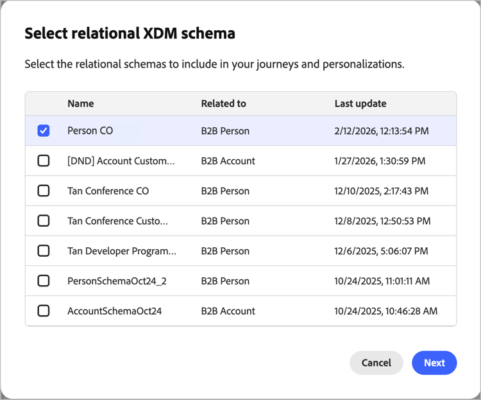The image size is (481, 400).
Task: Click the 1/27/2026 last update date cell
Action: pyautogui.click(x=380, y=161)
